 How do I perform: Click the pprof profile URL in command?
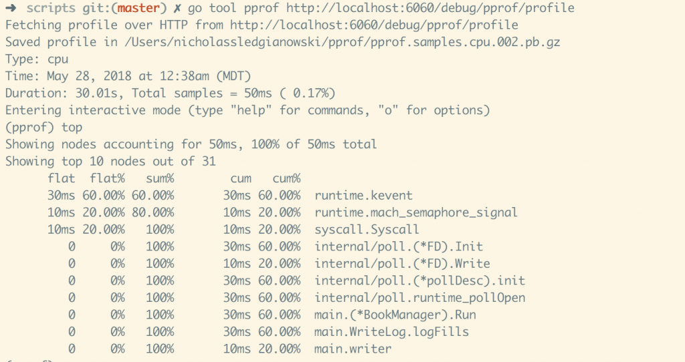click(x=430, y=8)
